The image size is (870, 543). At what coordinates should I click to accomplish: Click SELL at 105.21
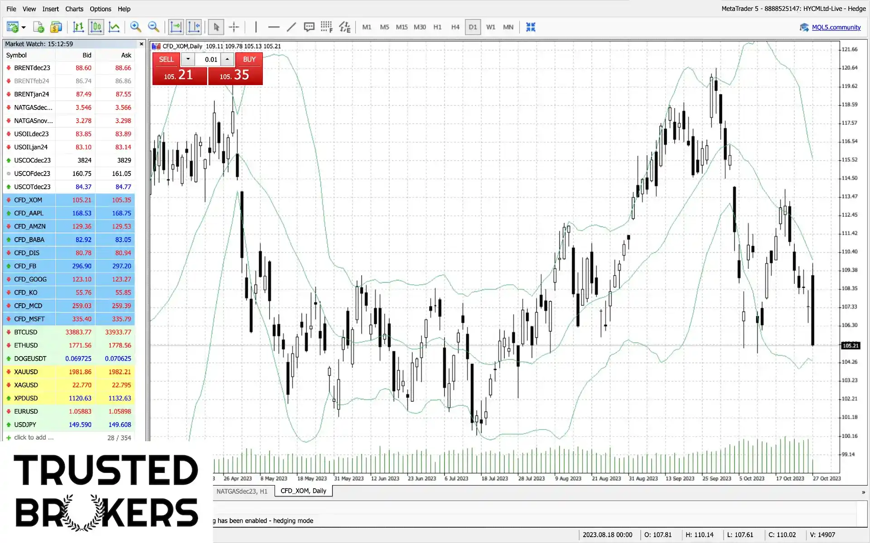click(179, 69)
